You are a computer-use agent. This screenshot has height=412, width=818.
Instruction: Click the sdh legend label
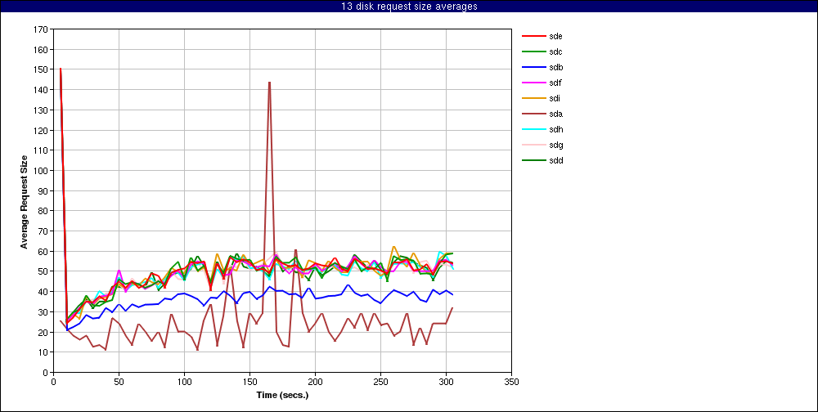pyautogui.click(x=555, y=129)
